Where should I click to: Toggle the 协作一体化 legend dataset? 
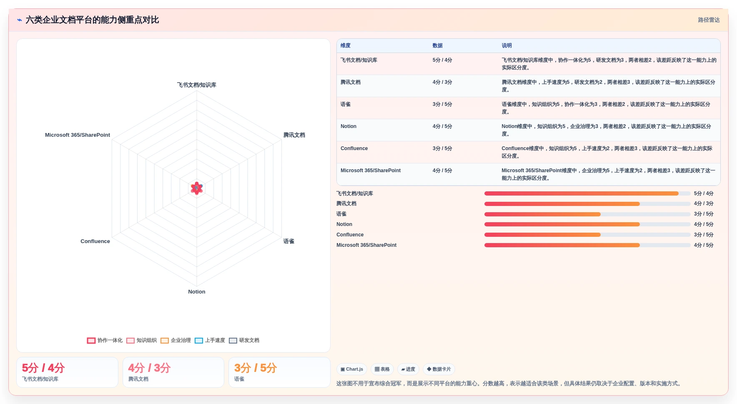(105, 340)
